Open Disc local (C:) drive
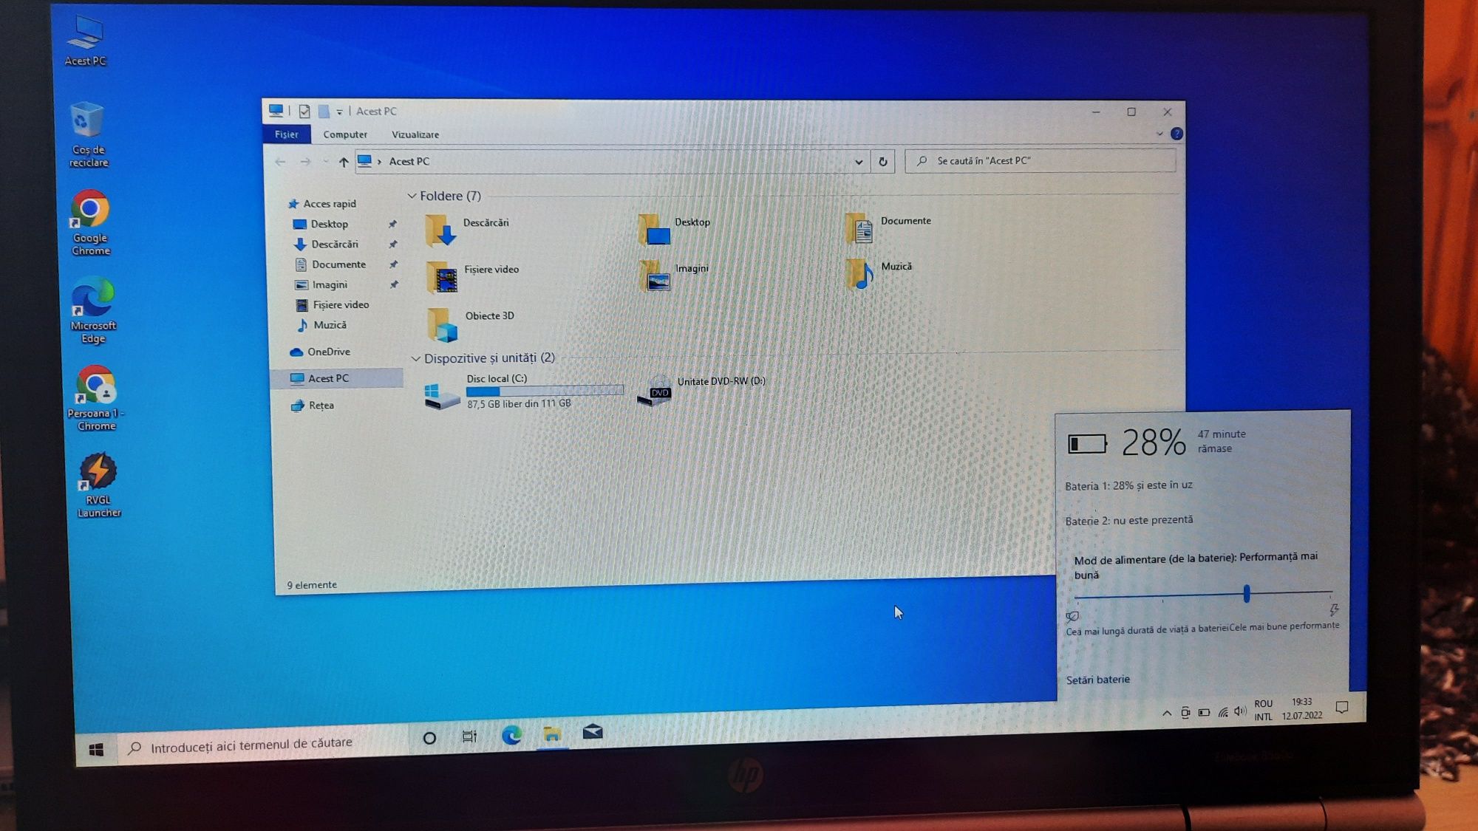 point(497,391)
